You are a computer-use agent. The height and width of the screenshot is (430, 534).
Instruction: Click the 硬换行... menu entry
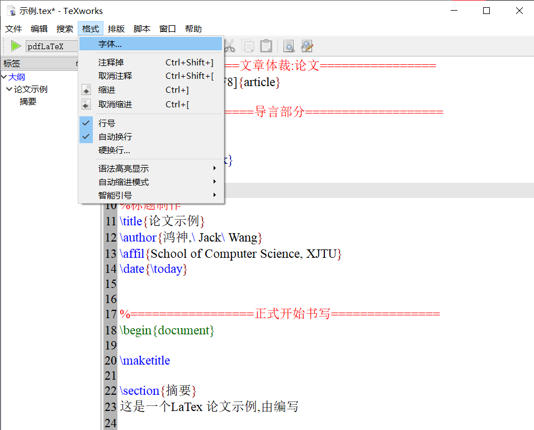tap(114, 150)
